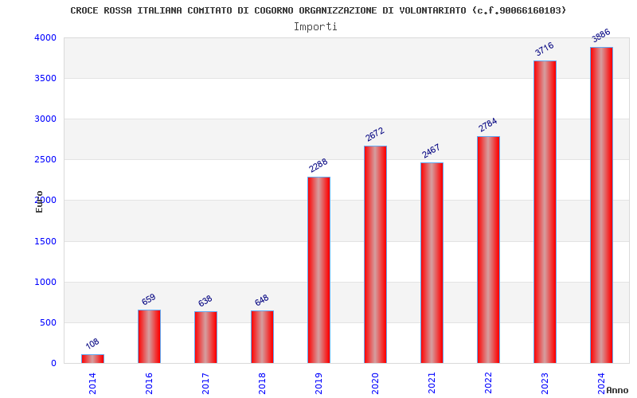Click the 2017 bar
Image resolution: width=637 pixels, height=398 pixels.
(205, 337)
